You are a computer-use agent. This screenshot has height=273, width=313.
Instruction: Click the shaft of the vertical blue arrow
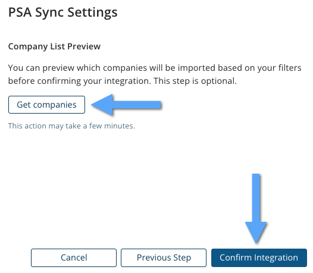point(256,197)
